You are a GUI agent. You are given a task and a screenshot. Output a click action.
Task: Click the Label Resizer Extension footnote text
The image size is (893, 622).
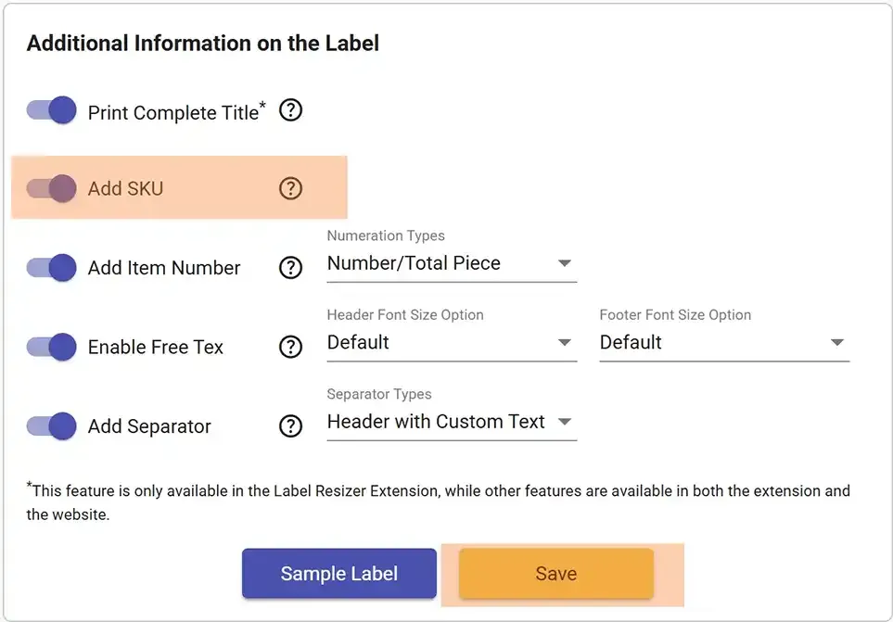coord(438,502)
